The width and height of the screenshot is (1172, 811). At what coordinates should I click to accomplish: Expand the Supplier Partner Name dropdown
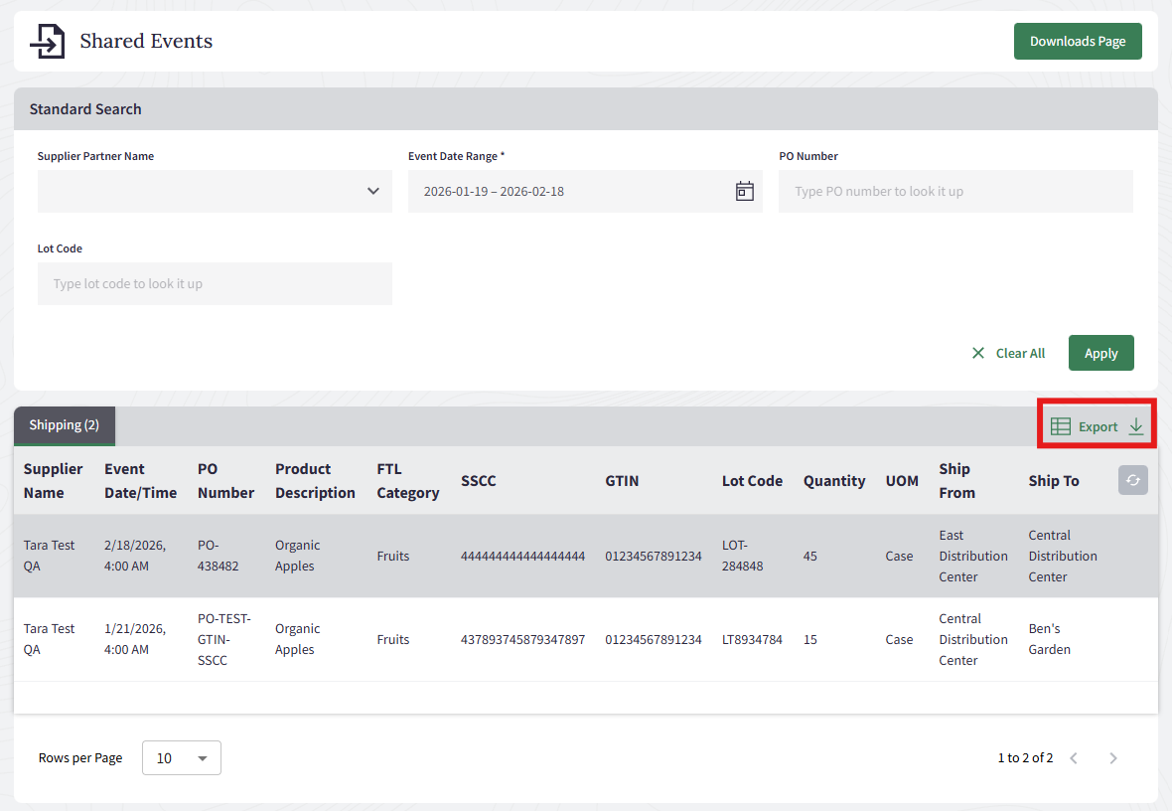(x=372, y=191)
